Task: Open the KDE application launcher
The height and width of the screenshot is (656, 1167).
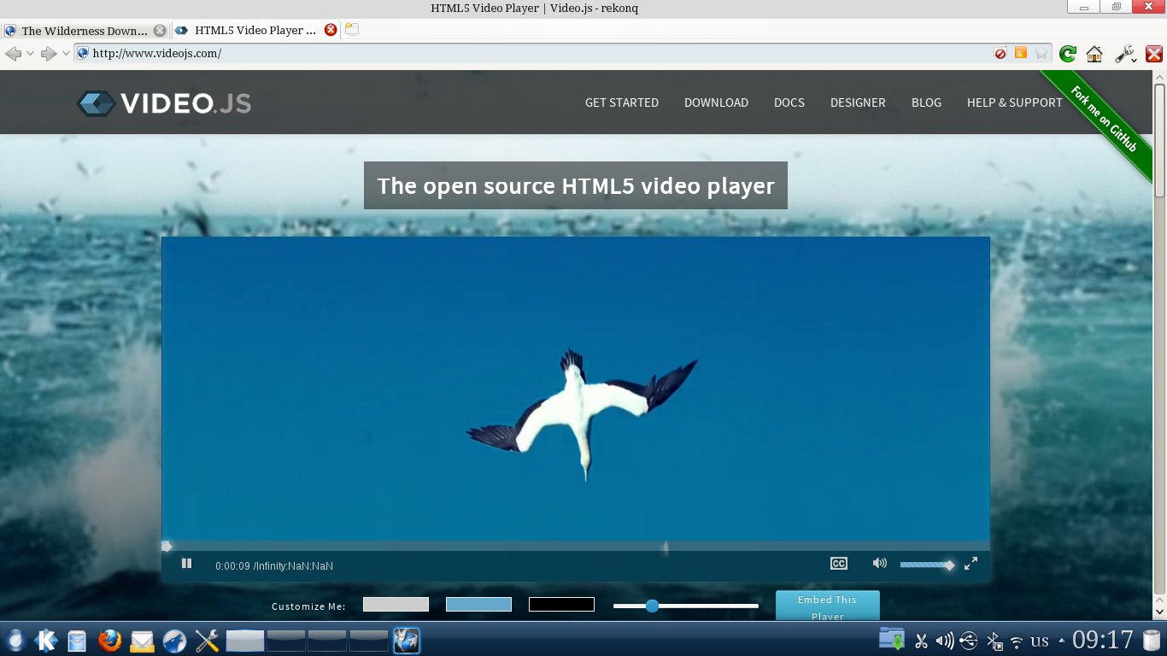Action: tap(45, 640)
